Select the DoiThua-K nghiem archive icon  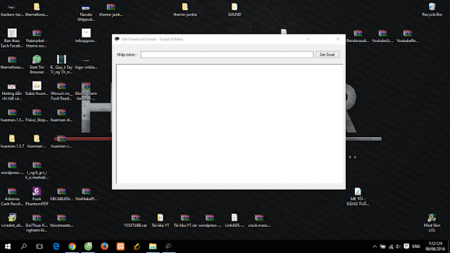(x=37, y=223)
